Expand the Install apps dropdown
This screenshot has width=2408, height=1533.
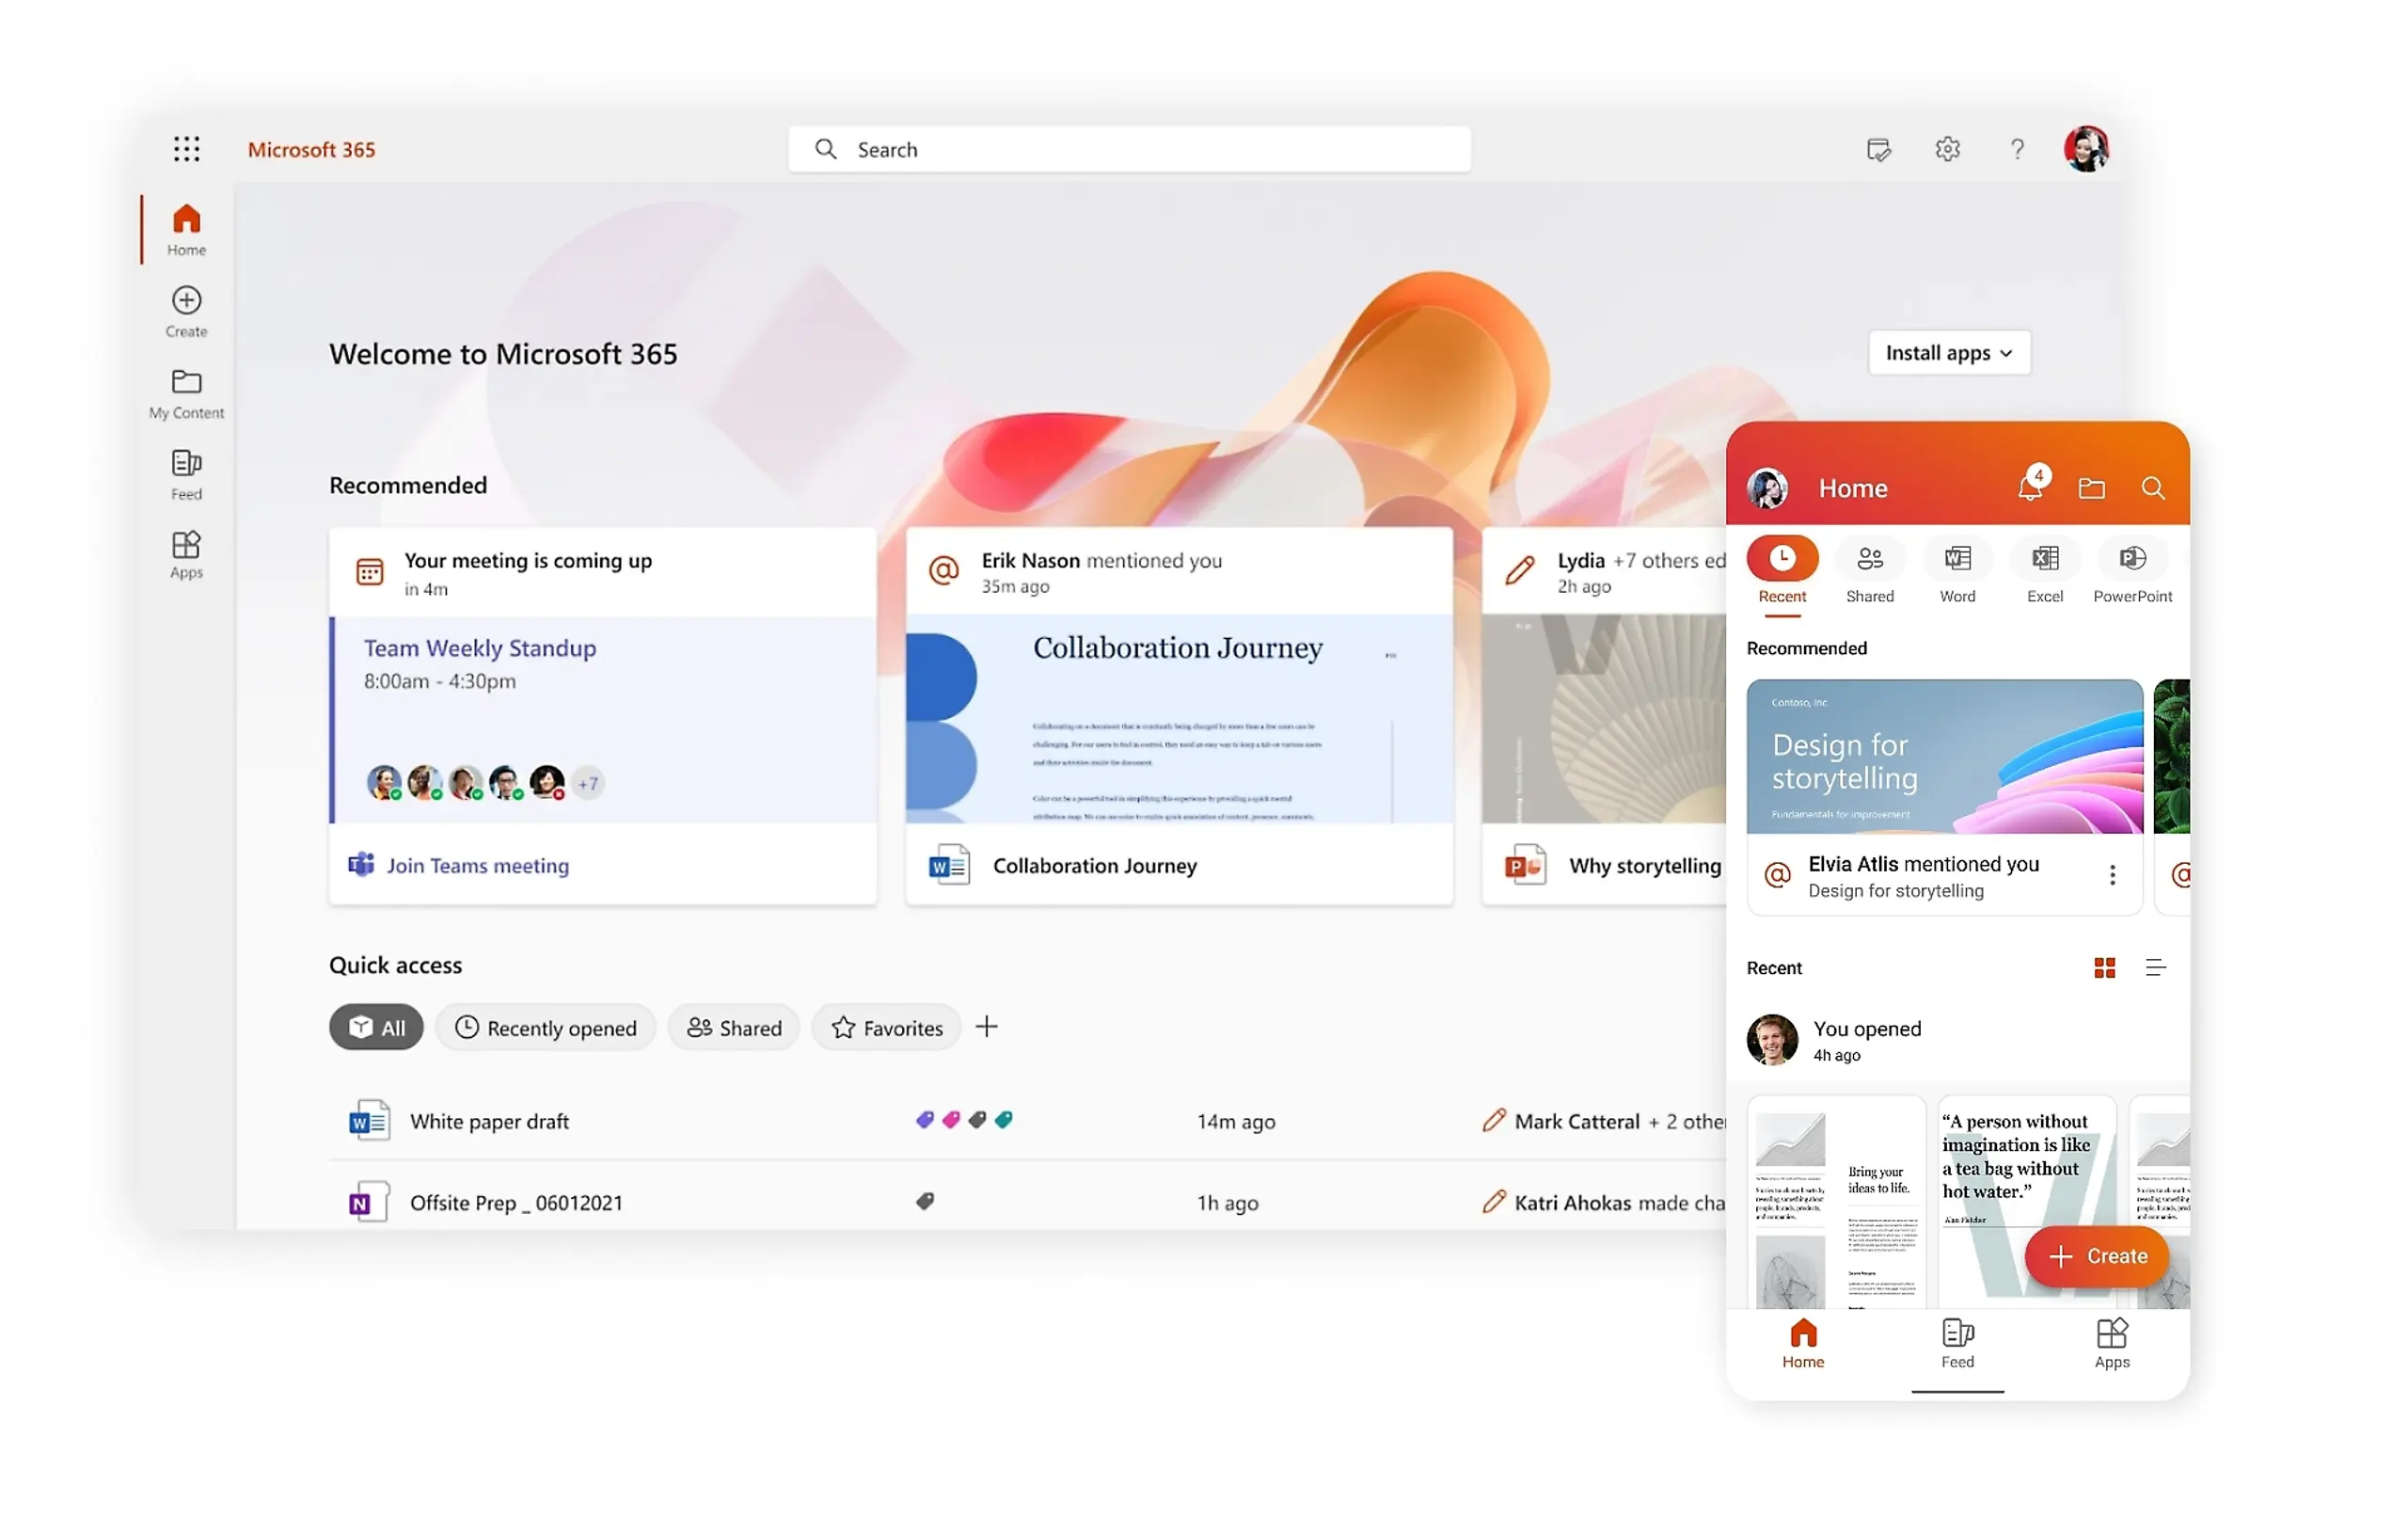pyautogui.click(x=1949, y=352)
